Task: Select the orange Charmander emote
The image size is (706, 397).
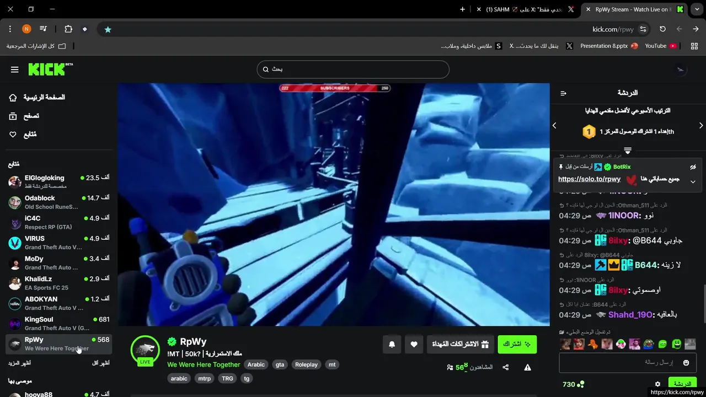Action: pos(593,344)
